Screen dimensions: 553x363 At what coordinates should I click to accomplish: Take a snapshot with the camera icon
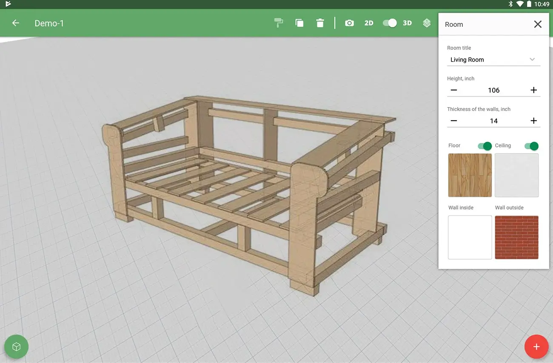[349, 23]
